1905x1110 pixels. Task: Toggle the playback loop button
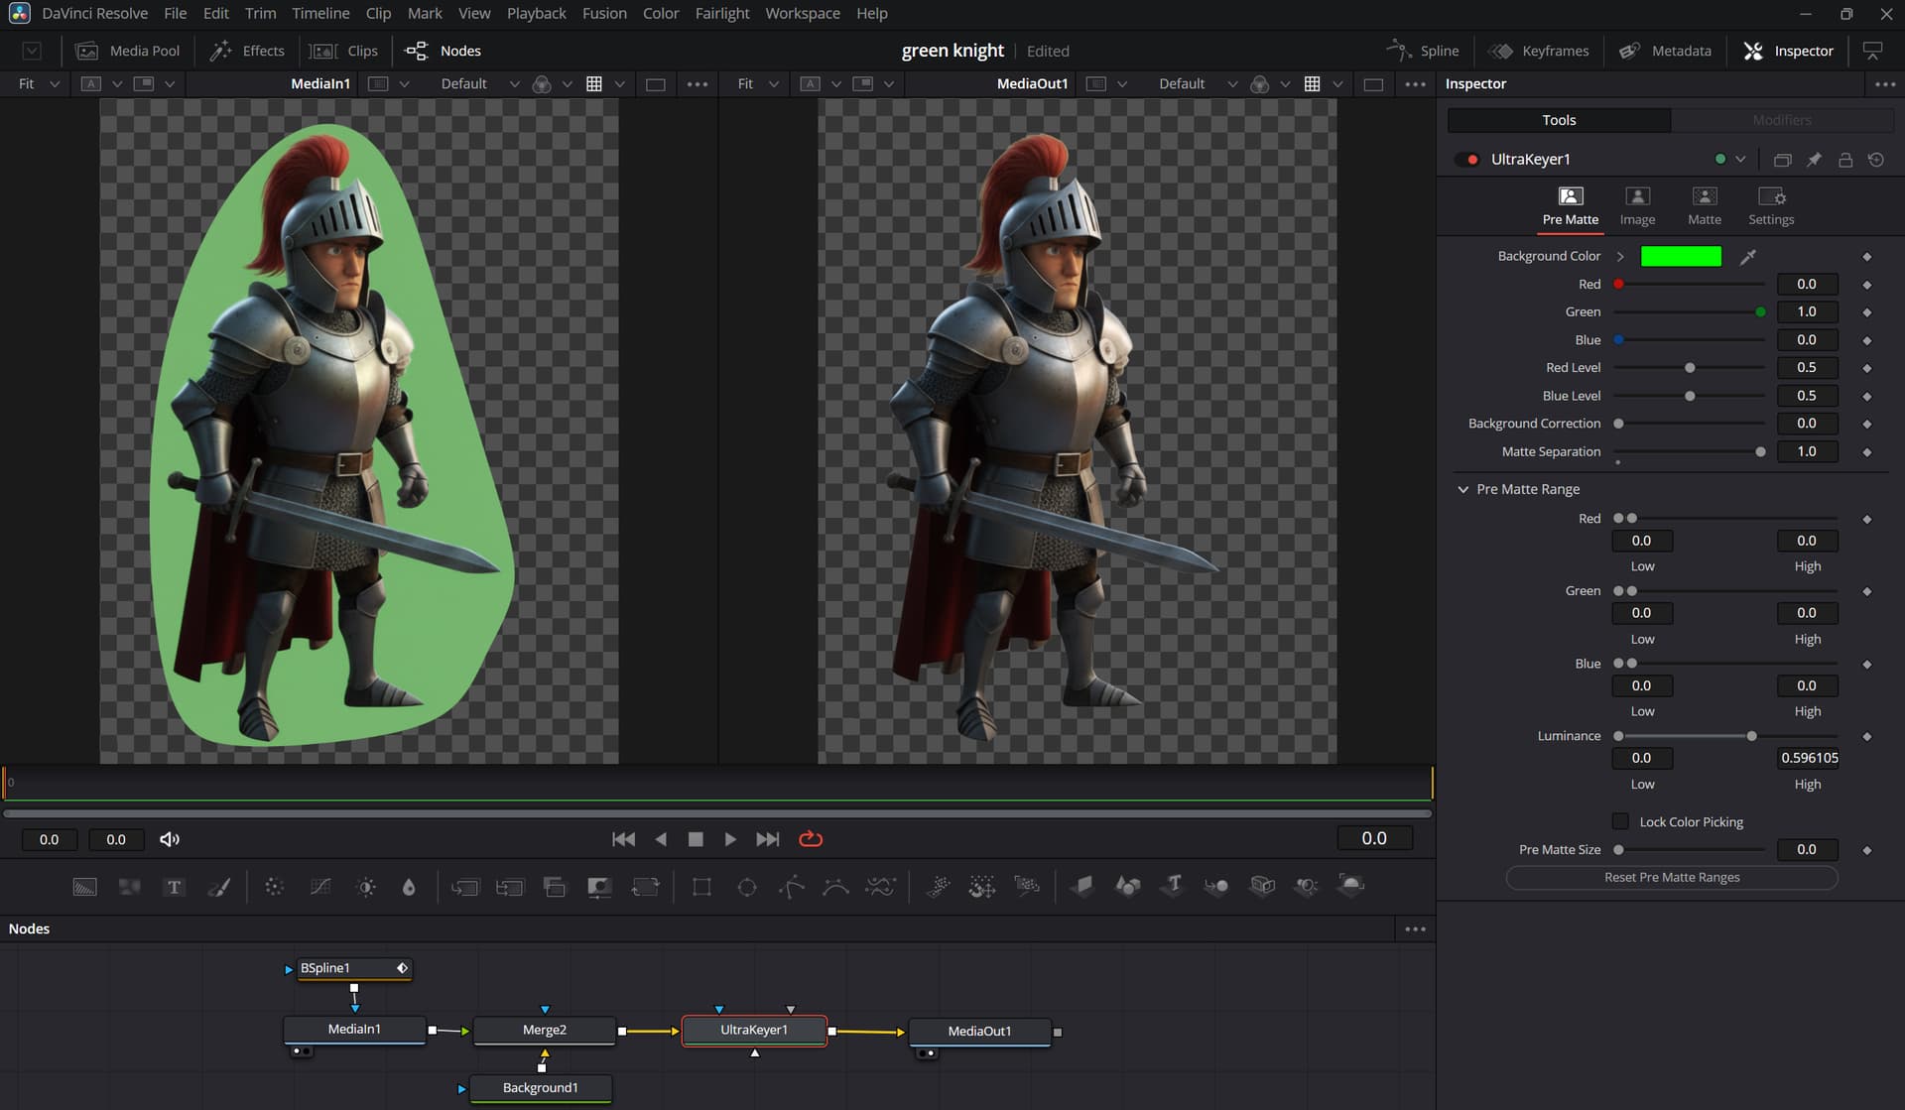click(811, 839)
